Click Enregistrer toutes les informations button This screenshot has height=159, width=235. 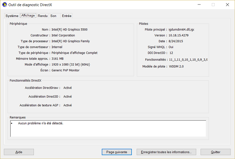point(166,152)
